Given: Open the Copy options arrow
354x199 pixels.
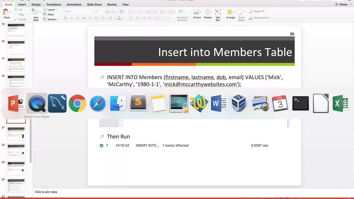Looking at the screenshot, I should pyautogui.click(x=26, y=14).
